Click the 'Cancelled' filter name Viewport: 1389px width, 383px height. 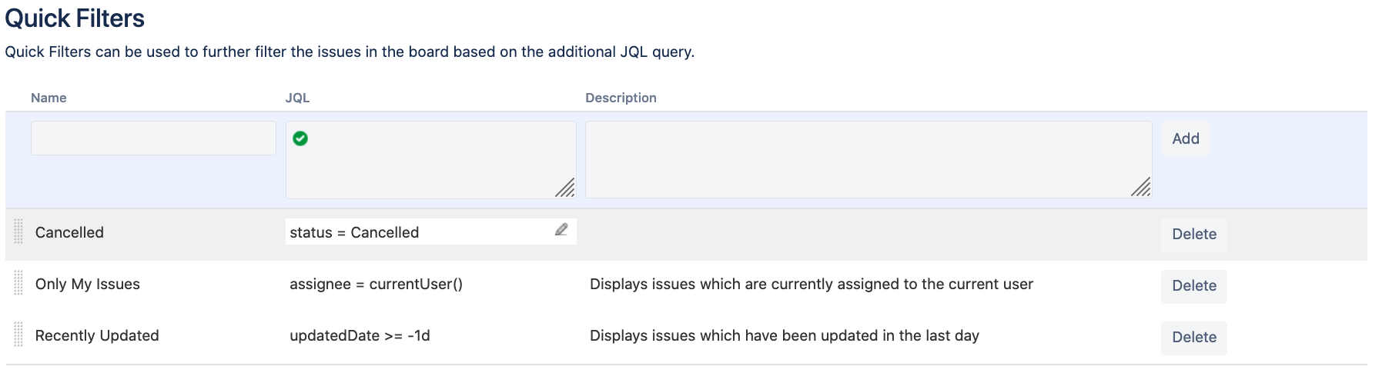[x=69, y=232]
